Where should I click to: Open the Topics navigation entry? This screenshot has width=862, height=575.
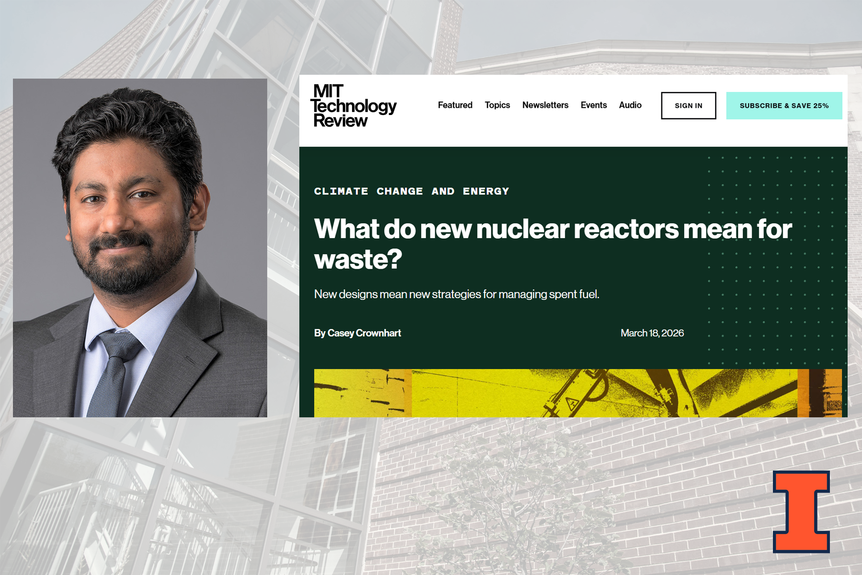(x=497, y=105)
